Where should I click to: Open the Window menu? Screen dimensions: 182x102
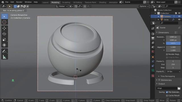pyautogui.click(x=28, y=2)
